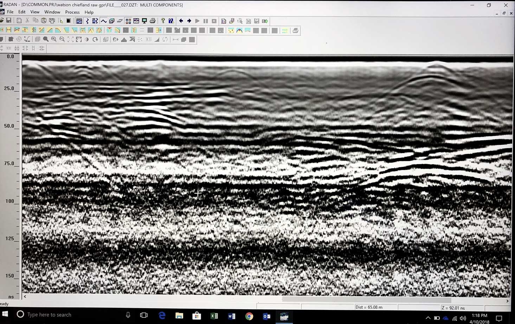The height and width of the screenshot is (324, 515).
Task: Click the green monitor icon
Action: 144,21
